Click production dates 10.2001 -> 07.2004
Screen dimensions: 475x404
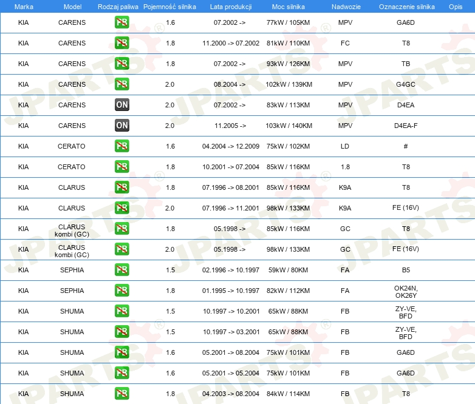(231, 167)
